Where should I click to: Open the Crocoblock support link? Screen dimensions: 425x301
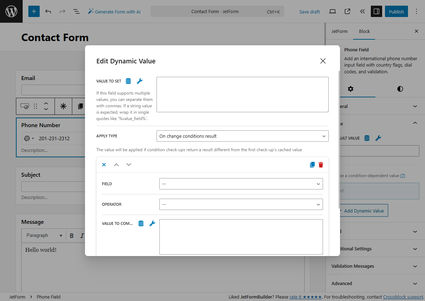[403, 297]
